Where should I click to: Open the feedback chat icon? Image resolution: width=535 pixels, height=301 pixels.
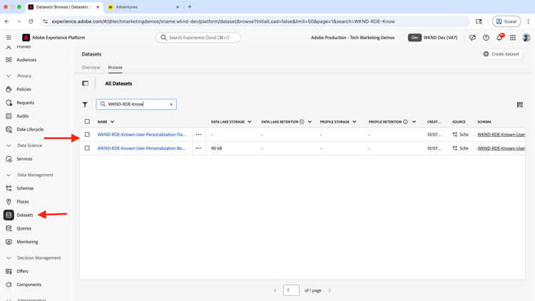[472, 38]
